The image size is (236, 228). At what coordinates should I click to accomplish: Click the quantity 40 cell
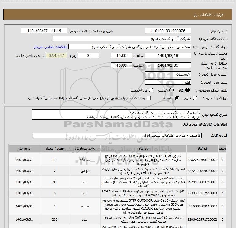click(x=55, y=182)
